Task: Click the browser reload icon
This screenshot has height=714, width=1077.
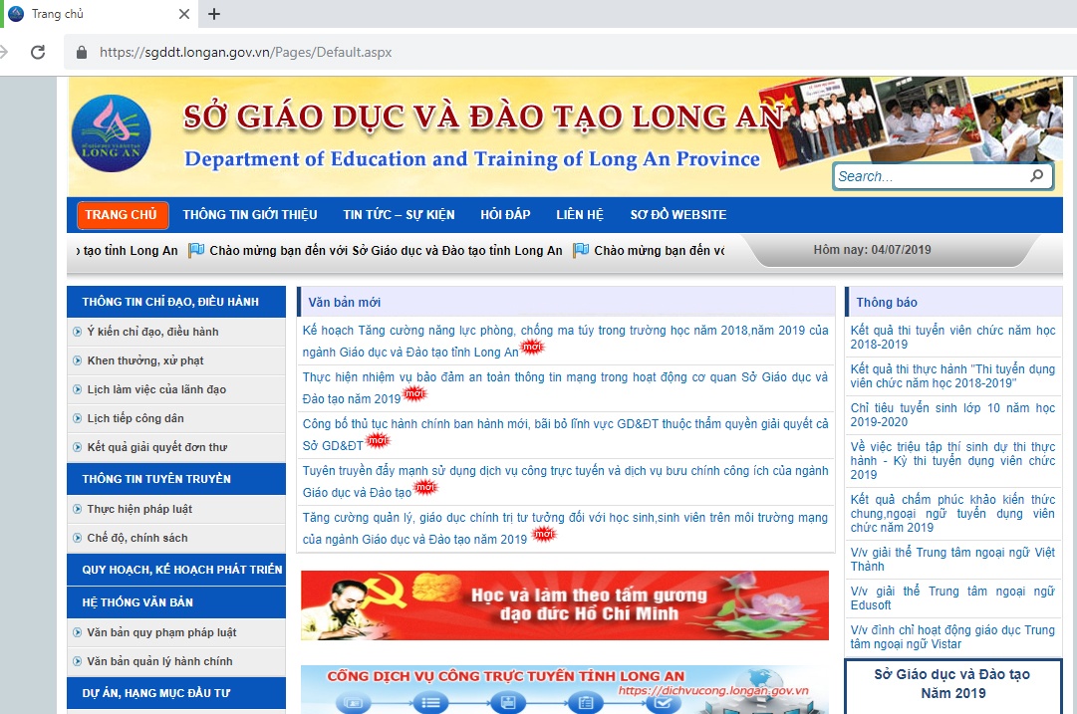Action: click(x=37, y=52)
